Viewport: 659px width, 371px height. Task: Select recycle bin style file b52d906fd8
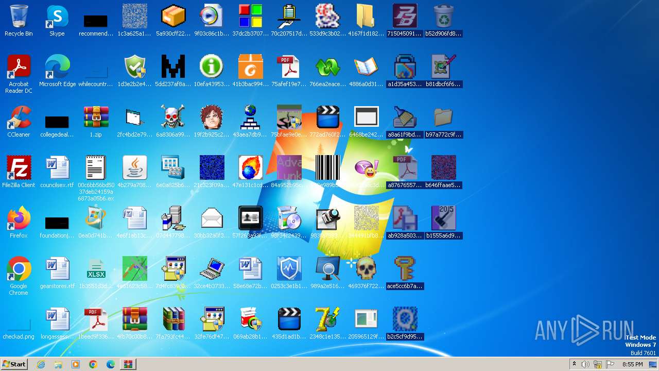click(x=443, y=21)
